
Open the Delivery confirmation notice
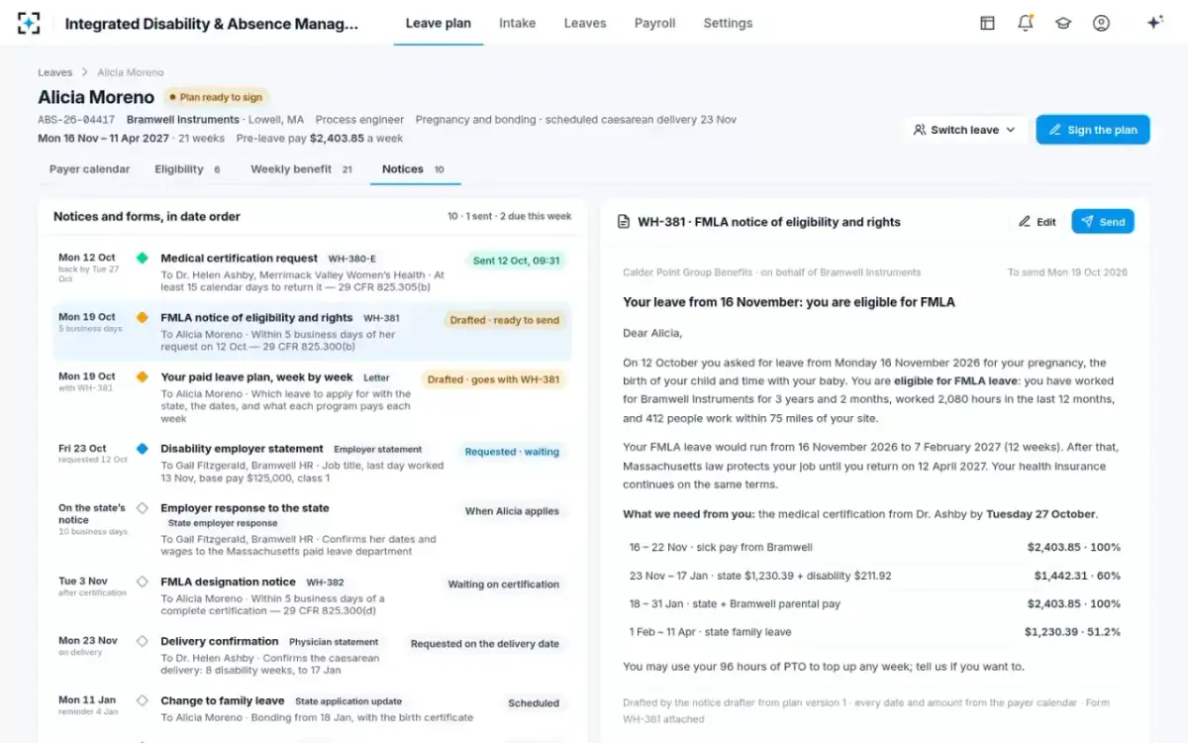312,655
